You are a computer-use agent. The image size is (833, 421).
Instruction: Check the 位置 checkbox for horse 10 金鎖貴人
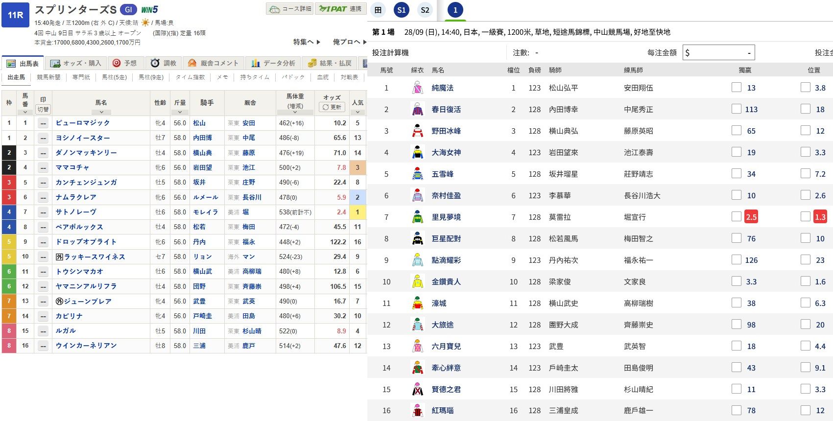coord(805,281)
